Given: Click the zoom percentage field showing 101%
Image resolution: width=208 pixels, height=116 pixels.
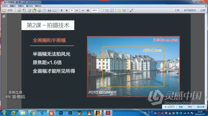Looking at the screenshot, I should tap(95, 10).
